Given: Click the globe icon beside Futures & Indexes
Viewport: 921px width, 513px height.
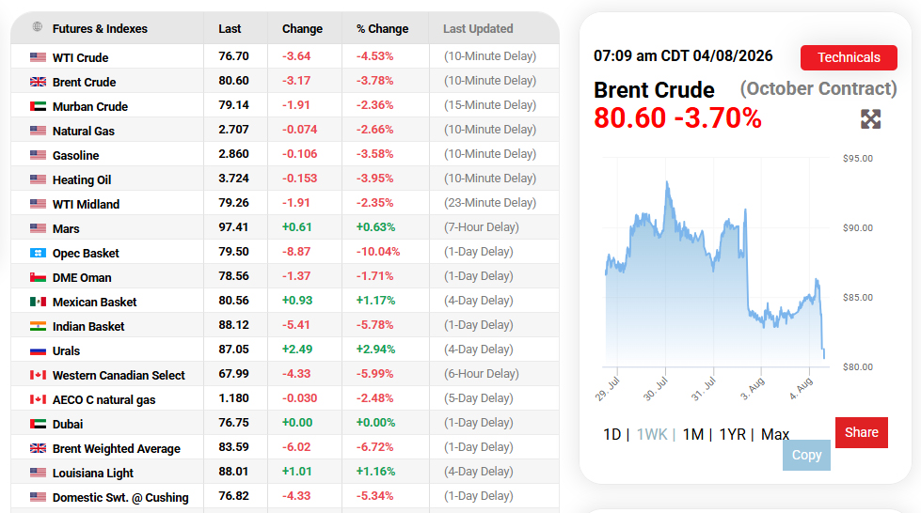Looking at the screenshot, I should point(38,26).
